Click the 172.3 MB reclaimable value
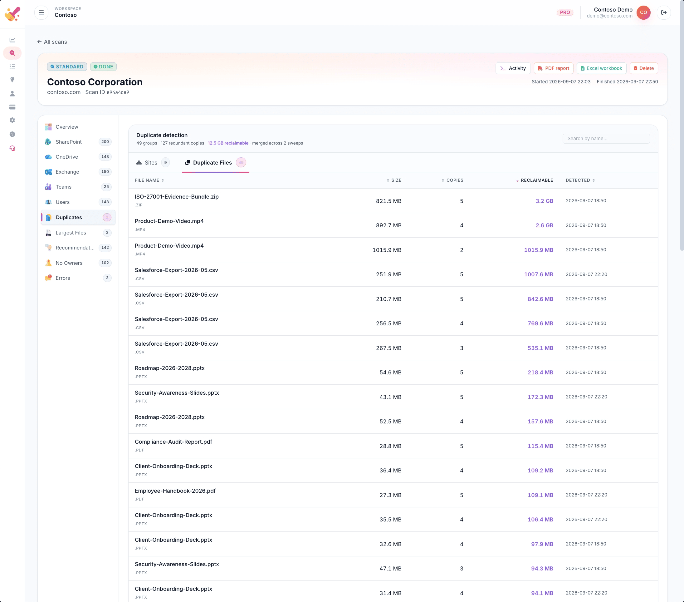 coord(540,397)
